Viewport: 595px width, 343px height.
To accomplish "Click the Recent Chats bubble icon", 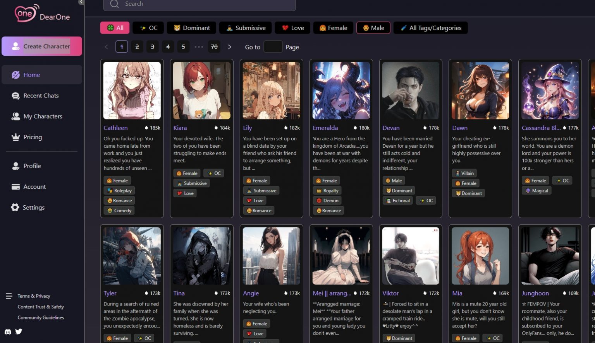I will click(x=15, y=96).
